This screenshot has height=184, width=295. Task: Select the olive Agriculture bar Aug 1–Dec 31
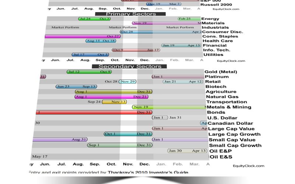point(113,92)
